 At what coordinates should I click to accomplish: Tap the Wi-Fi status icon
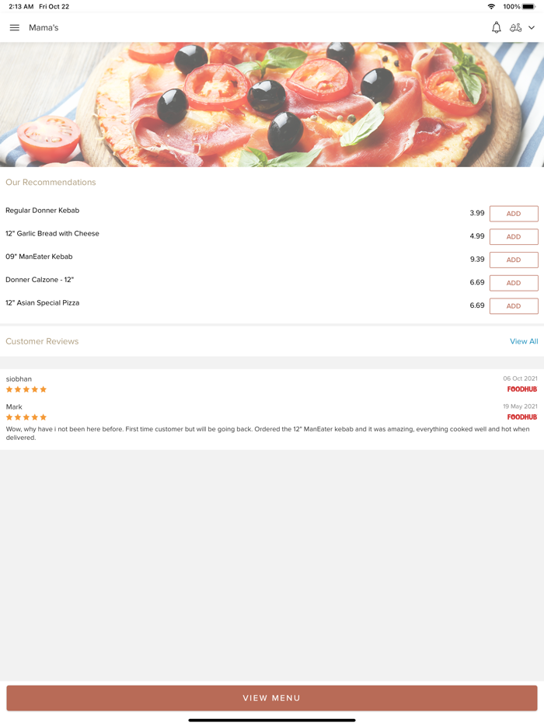491,6
